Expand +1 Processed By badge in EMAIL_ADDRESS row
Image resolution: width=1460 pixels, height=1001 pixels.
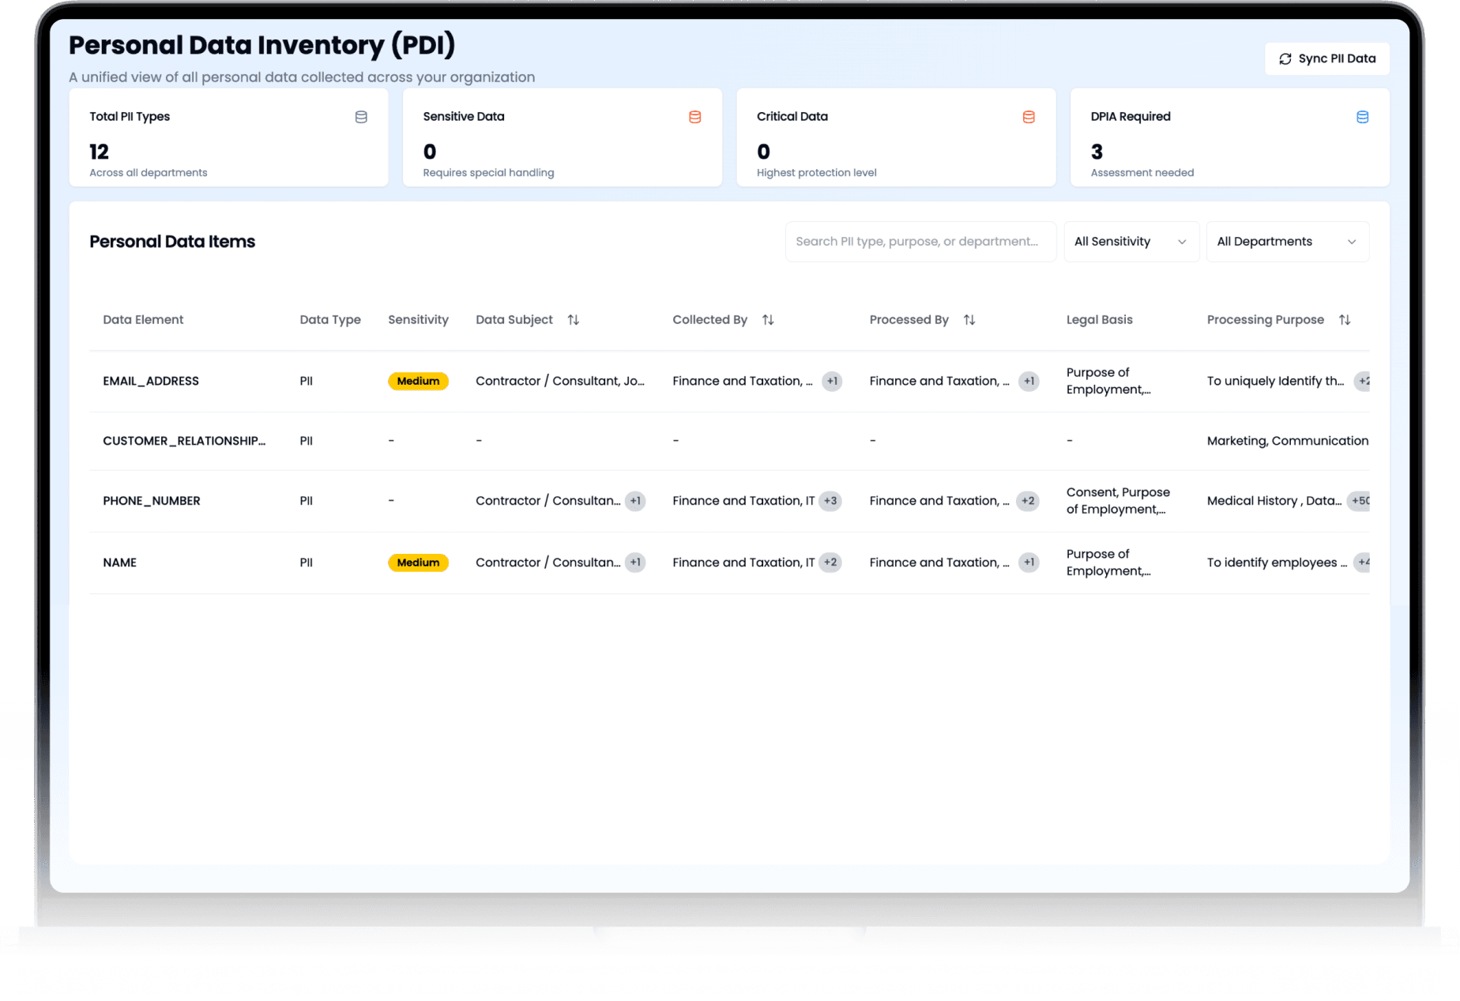1029,382
